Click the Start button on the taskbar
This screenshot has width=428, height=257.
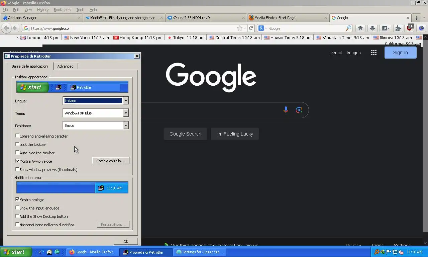click(x=16, y=252)
